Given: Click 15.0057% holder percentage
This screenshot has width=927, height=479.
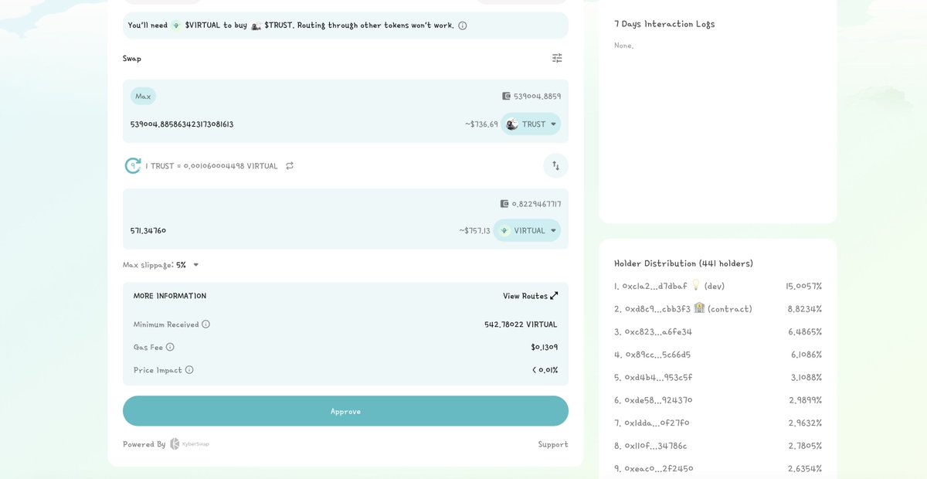Looking at the screenshot, I should 804,286.
